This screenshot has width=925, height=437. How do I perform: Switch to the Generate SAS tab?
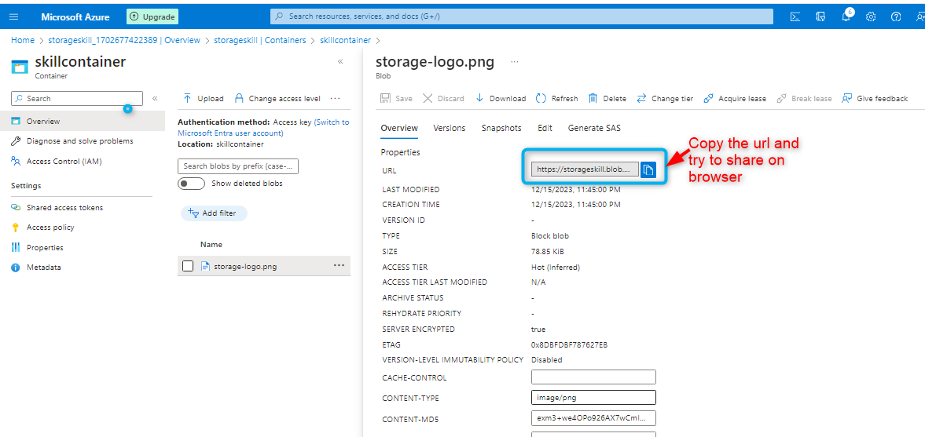point(594,128)
